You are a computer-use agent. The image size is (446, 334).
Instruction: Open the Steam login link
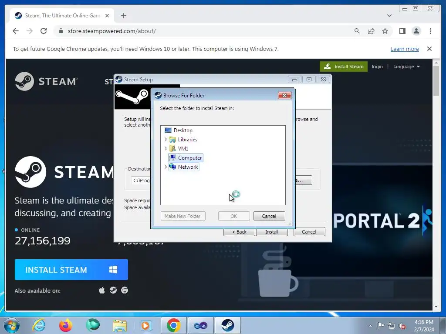(377, 67)
